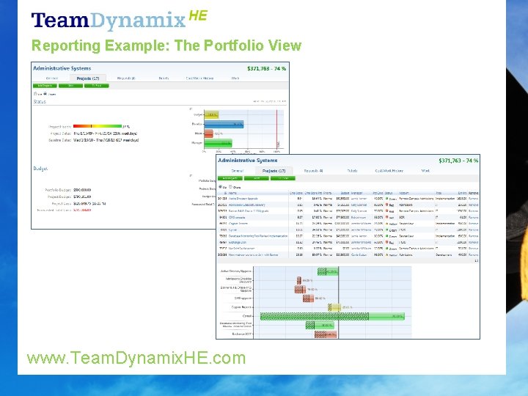Click Remove link in Active Directory Upgrade row
Screen dimensions: 528x396
pos(474,199)
